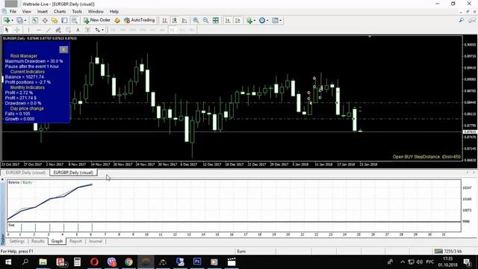Toggle the Terminal panel icon
This screenshot has width=478, height=269.
(64, 20)
